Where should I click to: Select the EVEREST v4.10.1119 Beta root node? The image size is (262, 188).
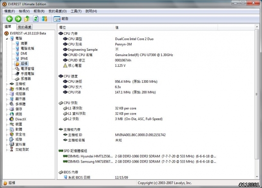click(x=25, y=34)
